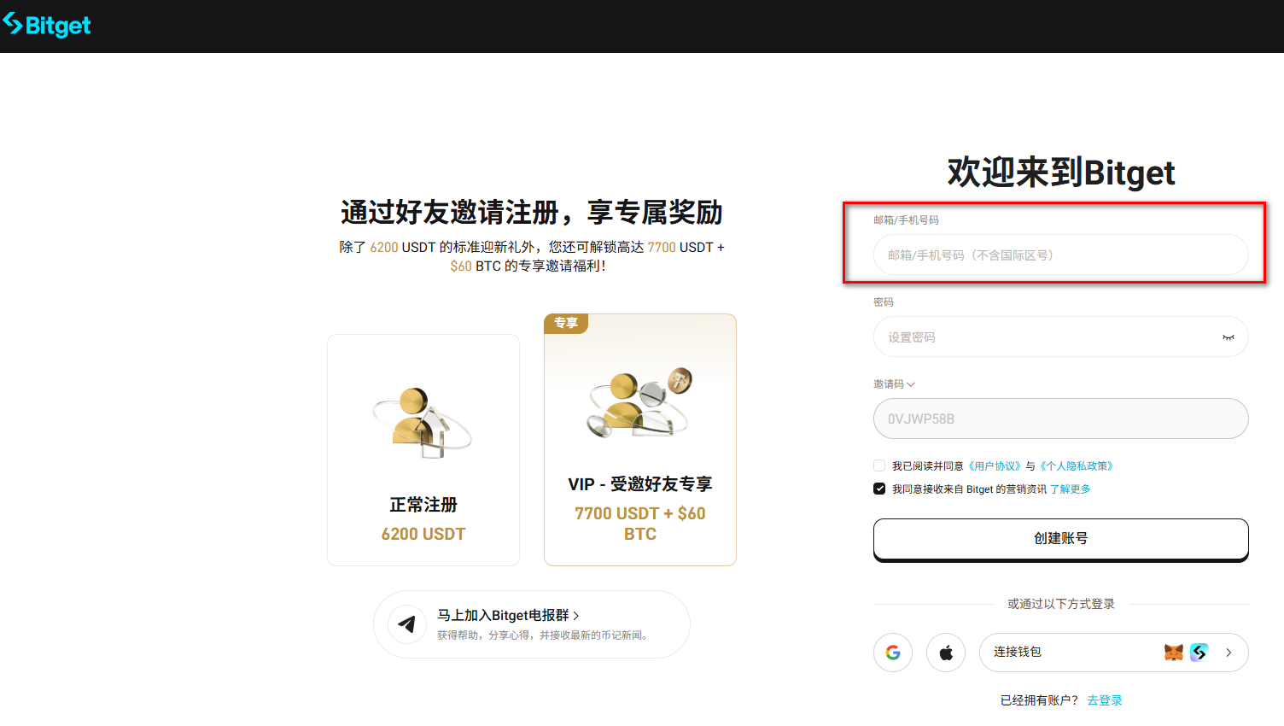Focus the 邮箱/手机号码 input field
Image resolution: width=1284 pixels, height=726 pixels.
coord(1060,255)
